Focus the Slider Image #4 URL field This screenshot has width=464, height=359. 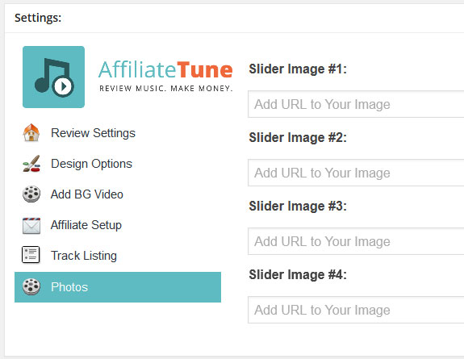tap(356, 310)
